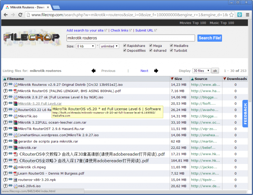Click the 'Check links' link
This screenshot has height=195, width=253.
(x=120, y=30)
